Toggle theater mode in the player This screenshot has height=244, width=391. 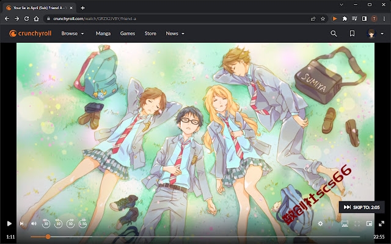pyautogui.click(x=345, y=224)
